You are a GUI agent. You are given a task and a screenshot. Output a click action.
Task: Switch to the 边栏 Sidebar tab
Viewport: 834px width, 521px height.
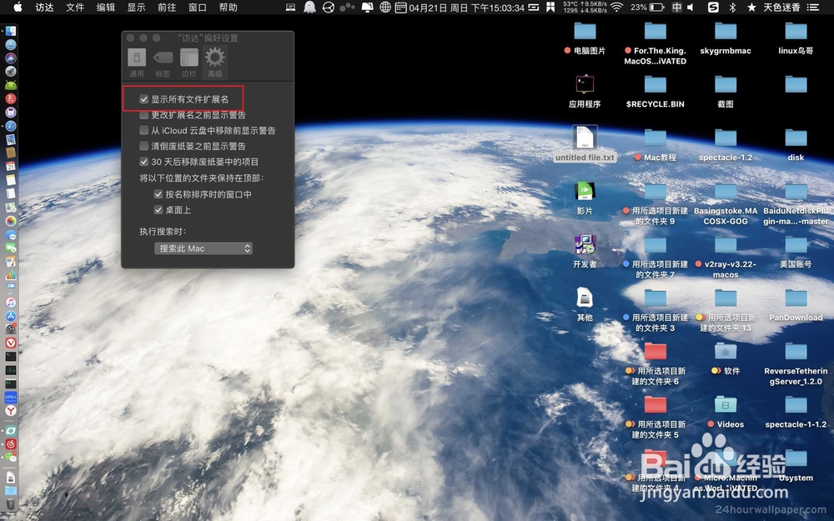tap(188, 63)
